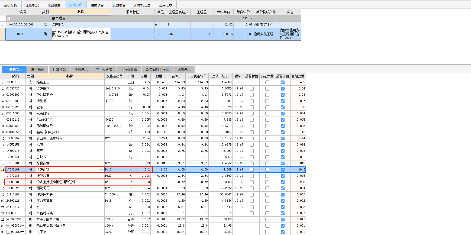
Task: Uncheck 是否计价 for 其他材料费
Action: (x=283, y=213)
